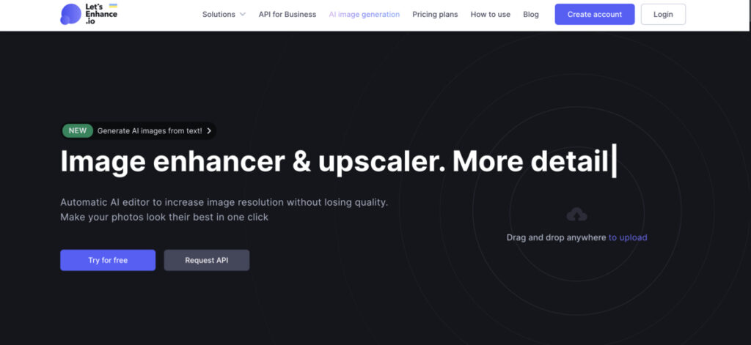Screen dimensions: 751x345
Task: Click the Let's Enhance circular logo icon
Action: (70, 14)
